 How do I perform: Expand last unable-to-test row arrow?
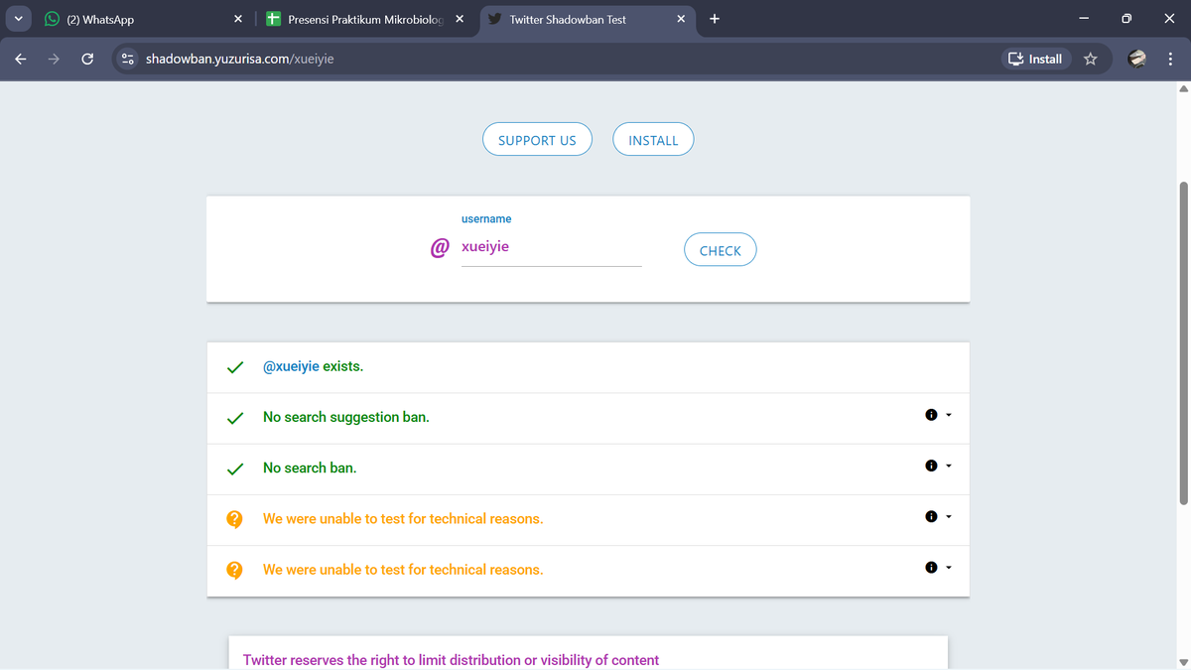949,568
